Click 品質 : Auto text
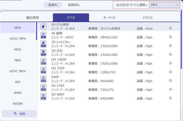This screenshot has height=121, width=183. (x=145, y=29)
